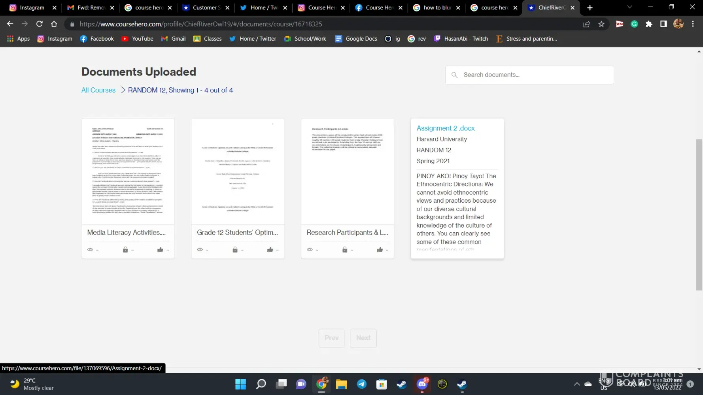Open the Facebook bookmark
The height and width of the screenshot is (395, 703).
pyautogui.click(x=97, y=39)
